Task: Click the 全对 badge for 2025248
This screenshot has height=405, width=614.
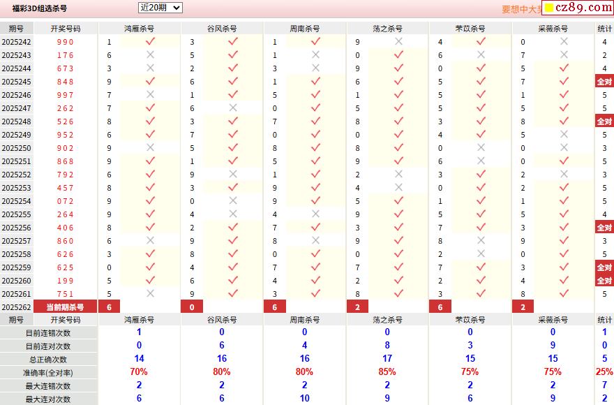Action: (x=605, y=121)
